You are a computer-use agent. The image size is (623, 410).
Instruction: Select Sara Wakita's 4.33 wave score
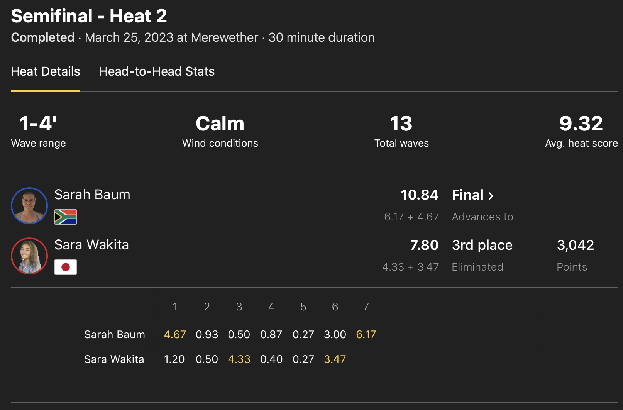pos(239,359)
